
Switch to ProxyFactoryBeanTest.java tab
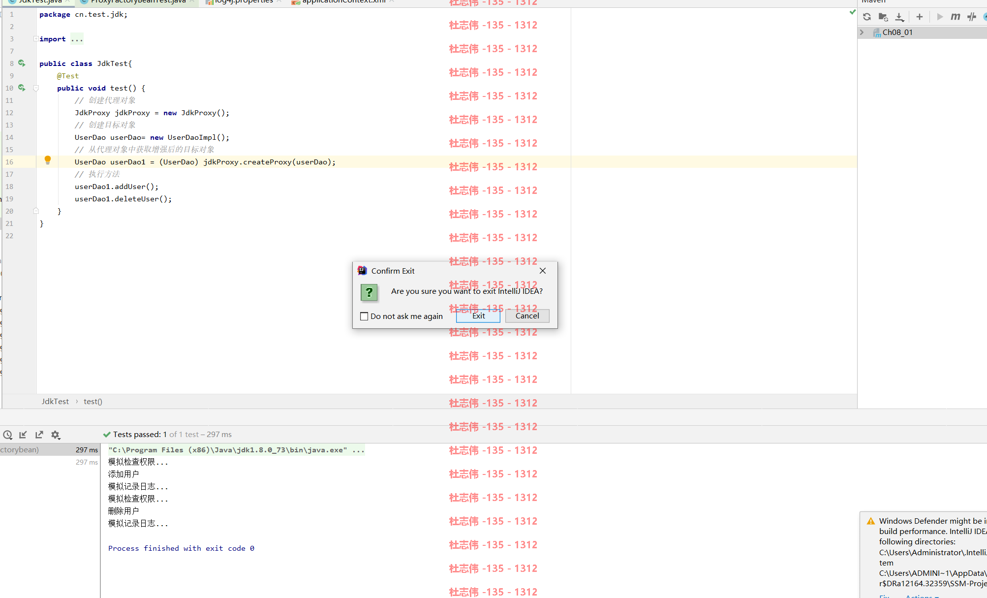(137, 2)
